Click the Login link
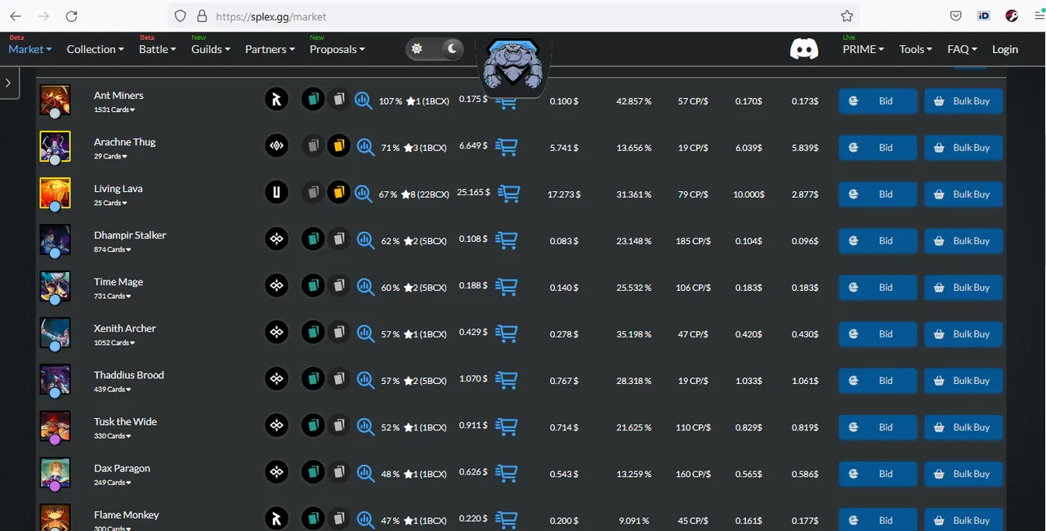The width and height of the screenshot is (1046, 531). [1005, 49]
